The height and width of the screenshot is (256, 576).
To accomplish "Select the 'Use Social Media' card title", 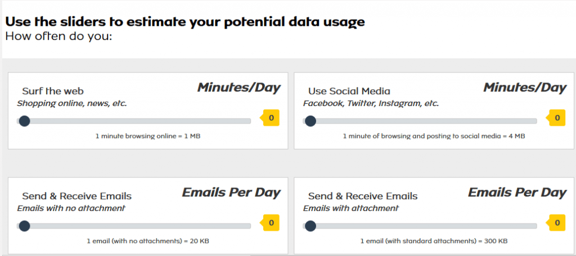I will [x=349, y=91].
